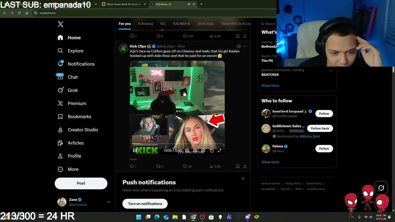Screen dimensions: 395x222
Task: Like the post with 100 likes
Action: (188, 36)
